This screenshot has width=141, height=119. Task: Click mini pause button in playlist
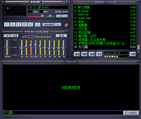coord(110,56)
